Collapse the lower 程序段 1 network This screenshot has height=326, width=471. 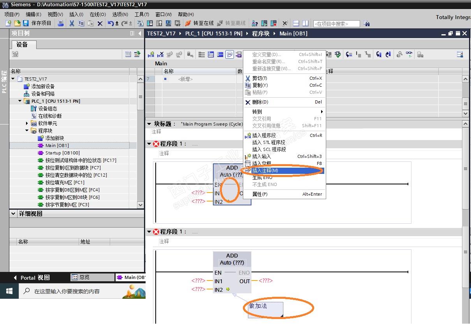point(149,231)
